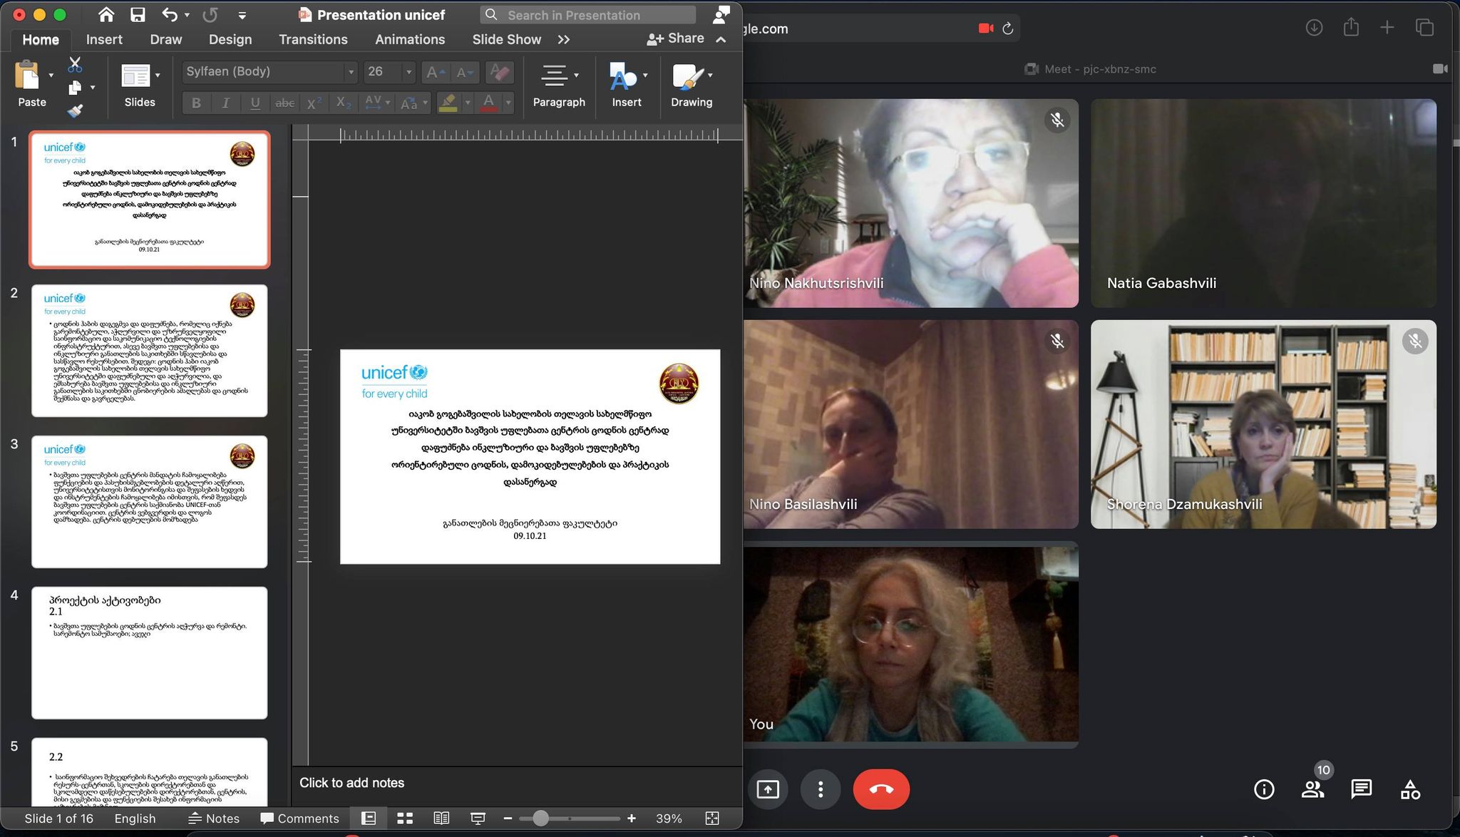Click the zoom slider handle
This screenshot has width=1460, height=837.
tap(540, 818)
